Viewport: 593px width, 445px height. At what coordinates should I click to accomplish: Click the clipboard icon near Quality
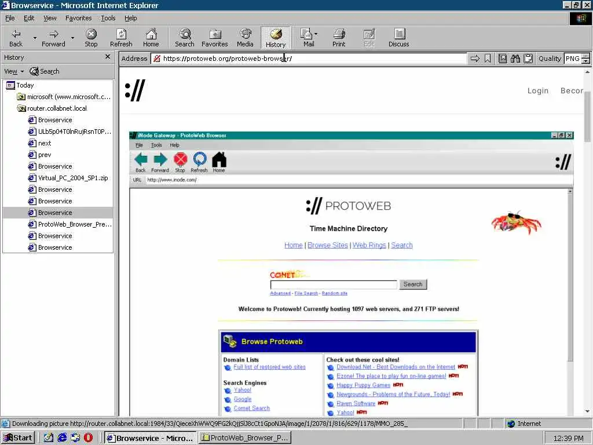[x=528, y=59]
